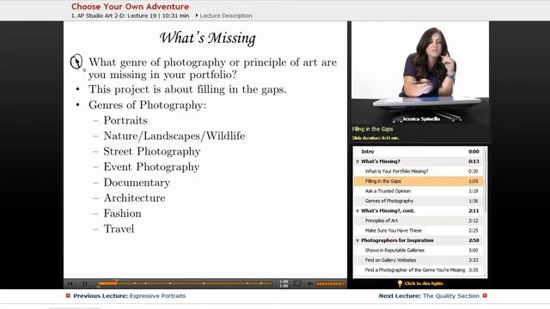The height and width of the screenshot is (309, 550).
Task: Toggle the fullscreen screen icon
Action: 297,283
